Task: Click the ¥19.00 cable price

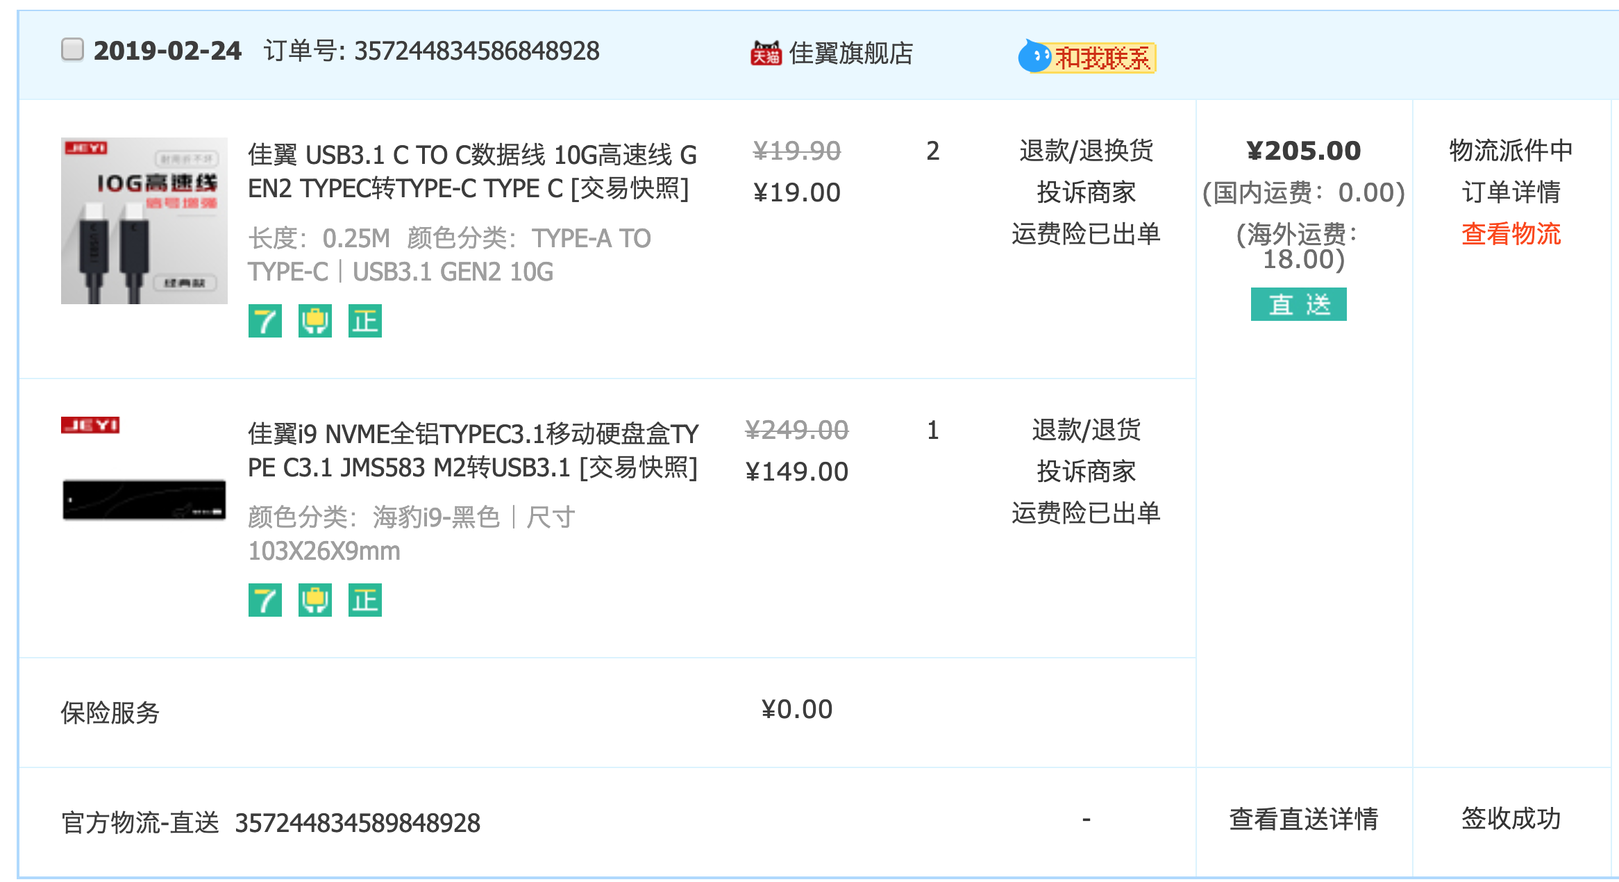Action: [797, 192]
